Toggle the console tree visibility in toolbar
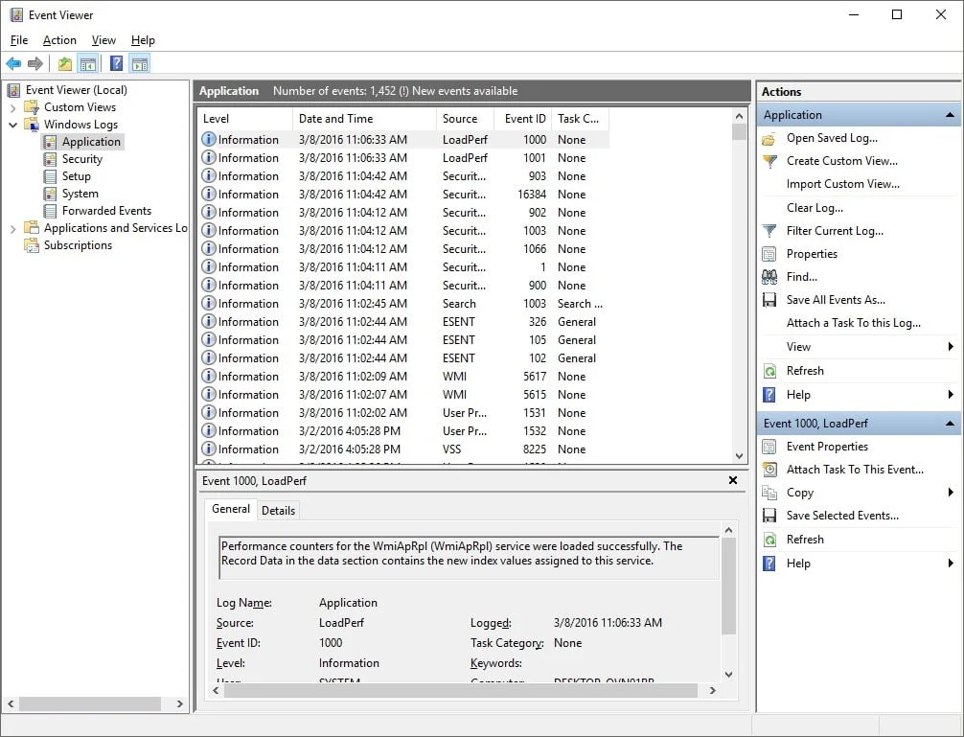 [x=88, y=62]
